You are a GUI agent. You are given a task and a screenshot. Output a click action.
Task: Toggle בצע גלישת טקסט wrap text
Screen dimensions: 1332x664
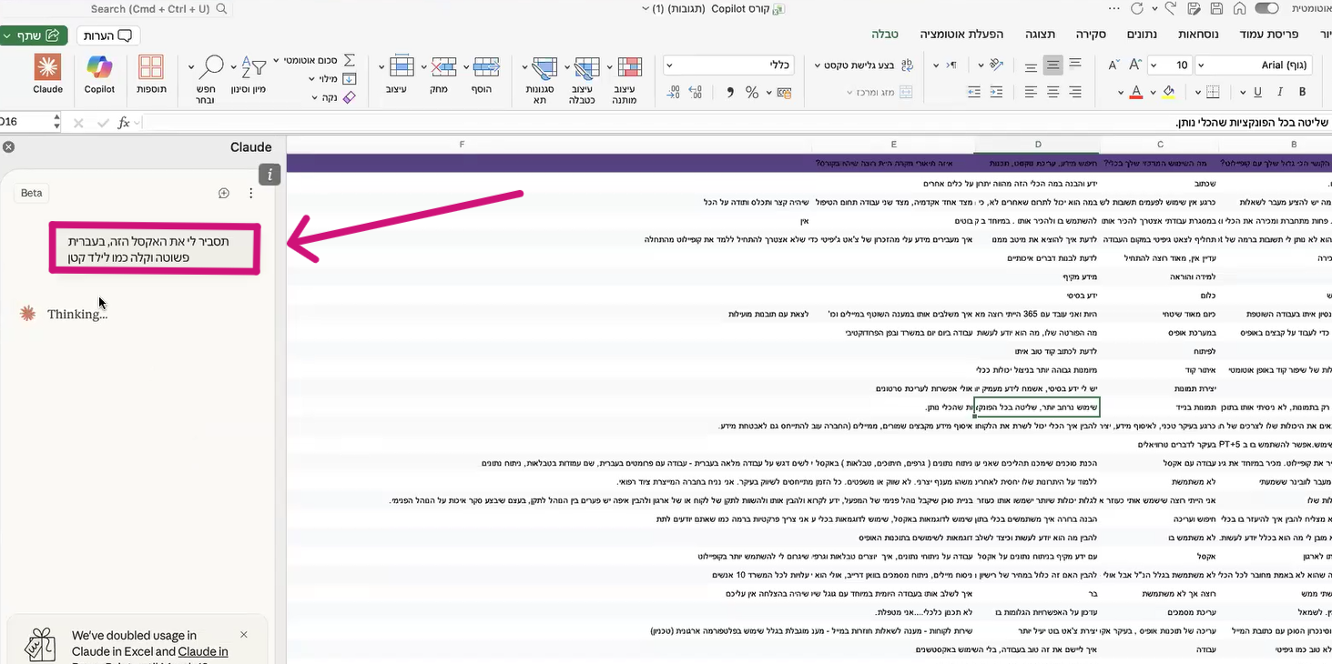[x=866, y=65]
